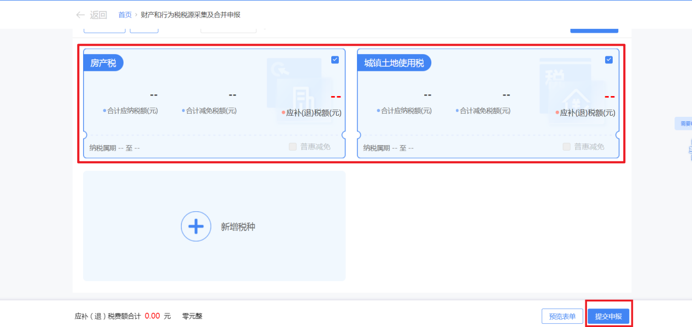Click 纳税属期 period in 房产税 card
The image size is (692, 327).
115,148
